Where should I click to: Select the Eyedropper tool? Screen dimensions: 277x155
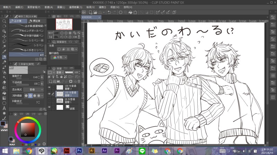[4, 51]
